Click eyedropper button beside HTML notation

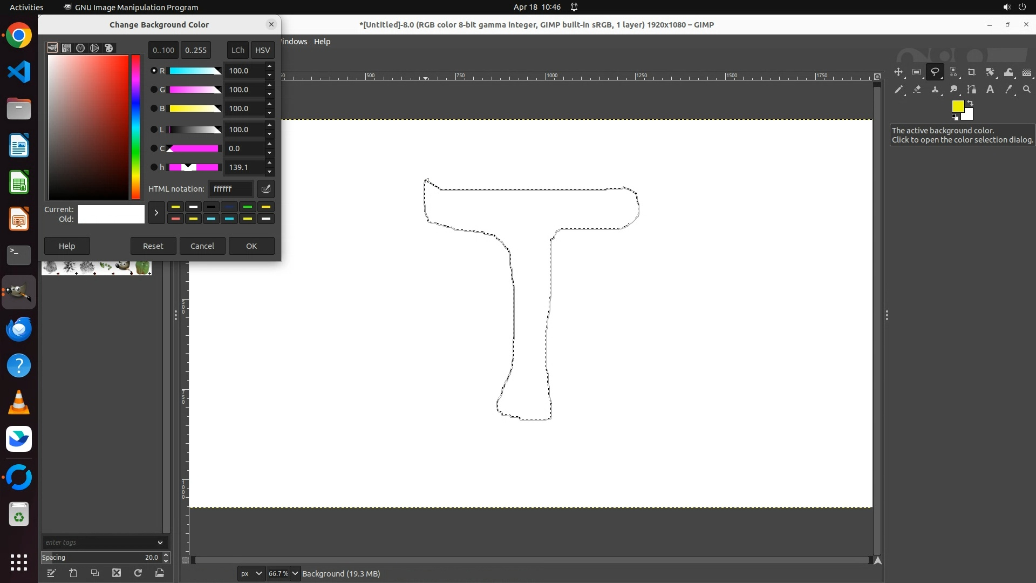[265, 189]
